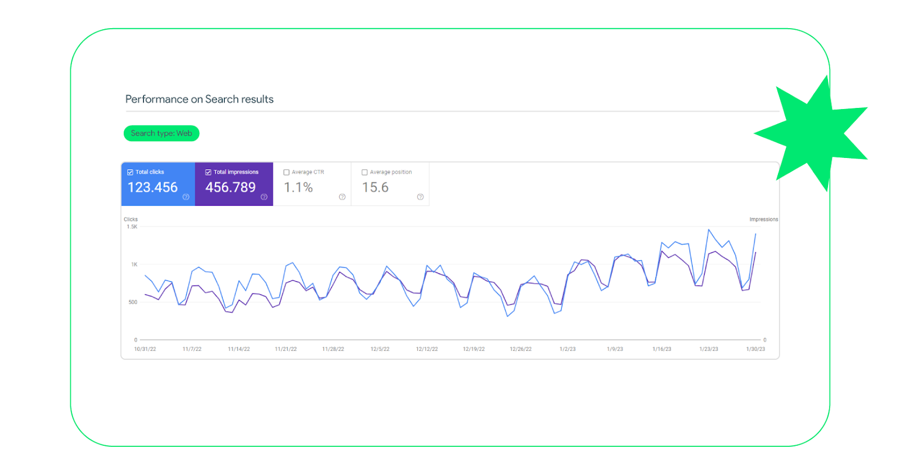This screenshot has height=475, width=900.
Task: Select the 1.1% Average CTR card
Action: (x=312, y=184)
